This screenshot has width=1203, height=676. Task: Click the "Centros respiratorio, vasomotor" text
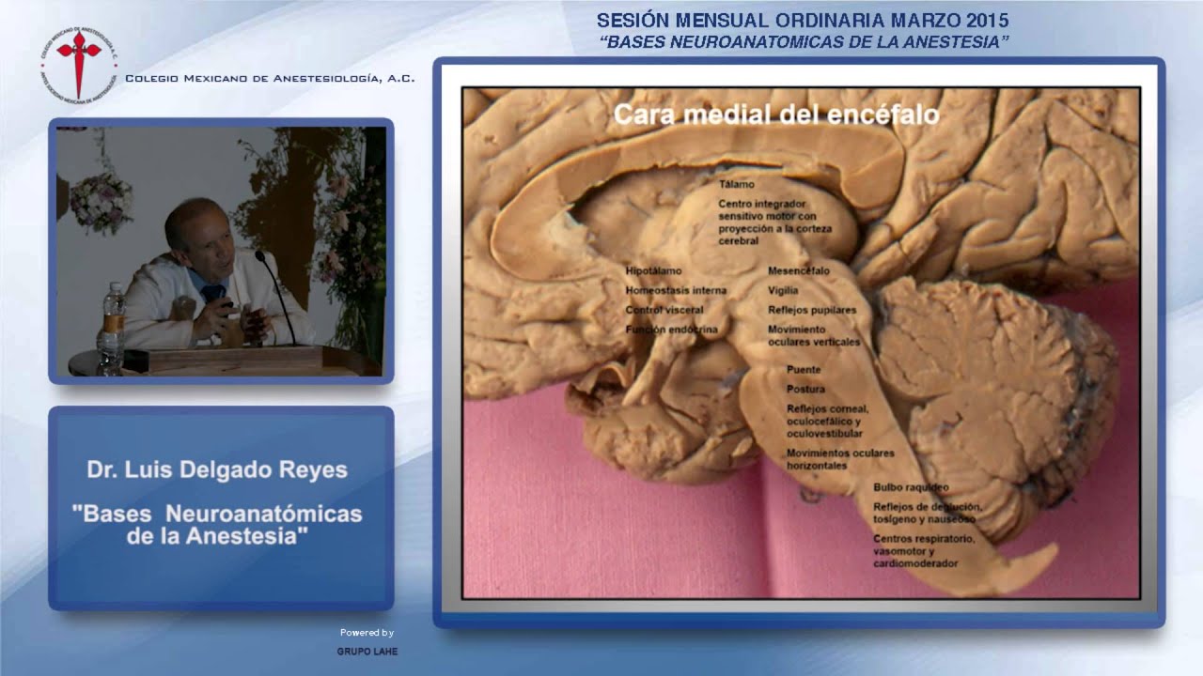click(924, 551)
